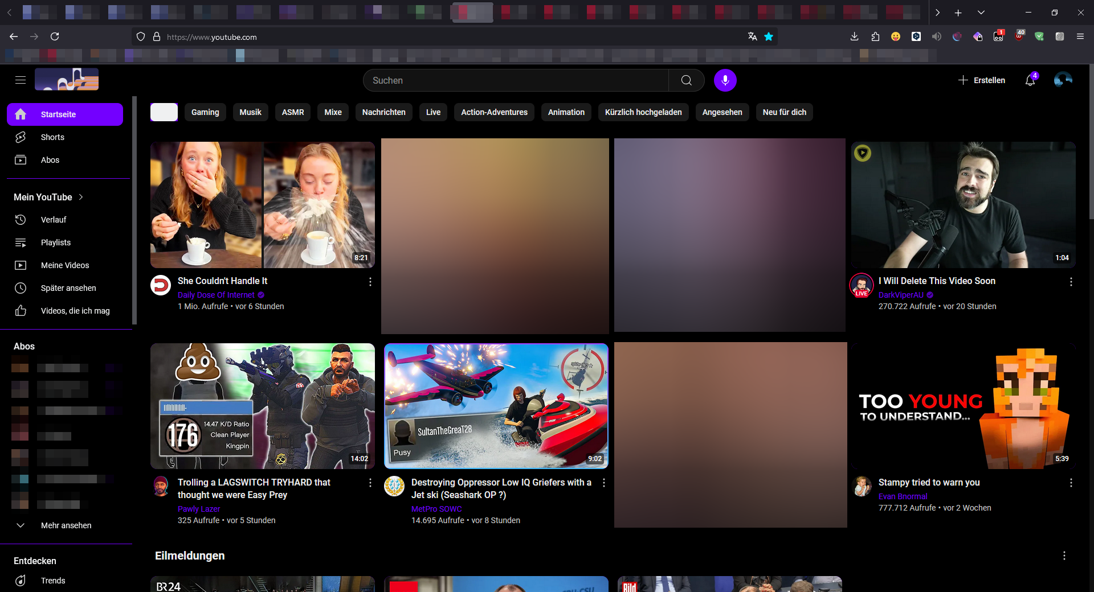Viewport: 1094px width, 592px height.
Task: Select the Gaming filter chip
Action: point(205,112)
